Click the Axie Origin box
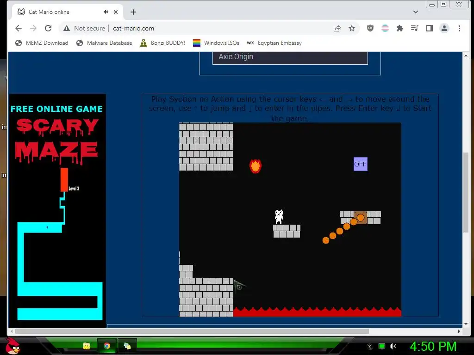The image size is (474, 355). (290, 57)
